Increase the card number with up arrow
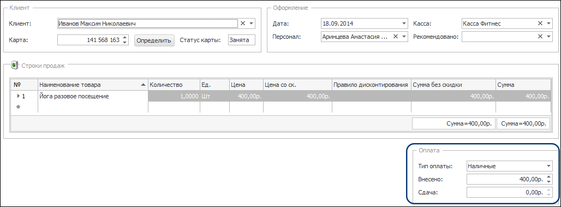Screen dimensions: 561x207 [x=124, y=38]
